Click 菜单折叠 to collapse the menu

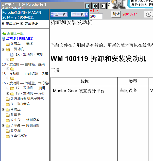31,24
